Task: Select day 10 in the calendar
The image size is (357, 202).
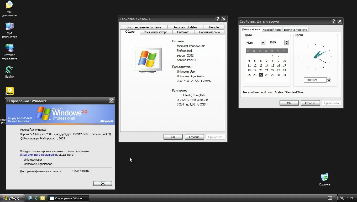Action: [x=285, y=61]
